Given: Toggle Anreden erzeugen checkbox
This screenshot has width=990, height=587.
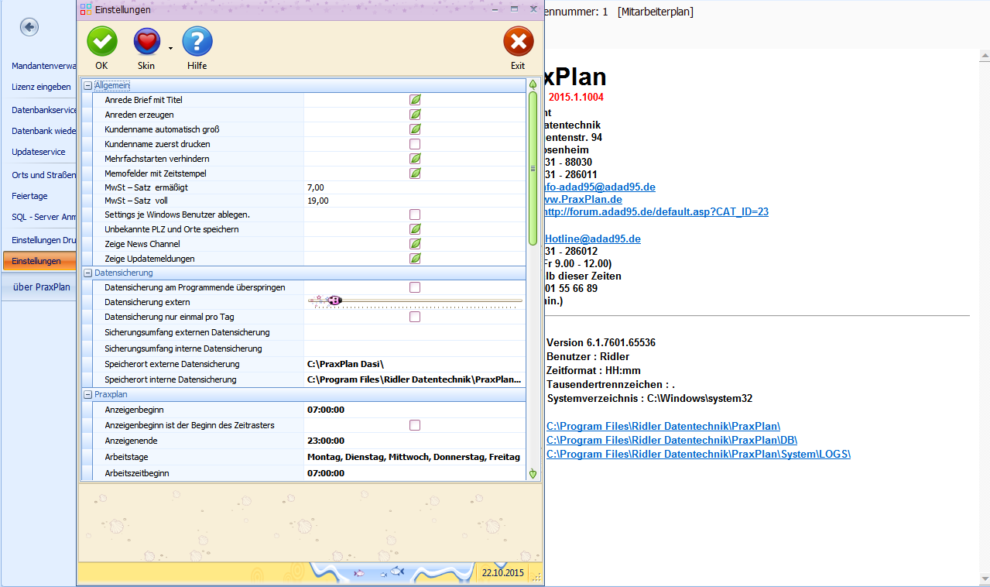Looking at the screenshot, I should [415, 115].
